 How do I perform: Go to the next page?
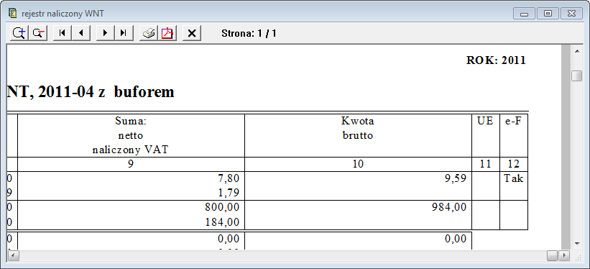point(106,33)
